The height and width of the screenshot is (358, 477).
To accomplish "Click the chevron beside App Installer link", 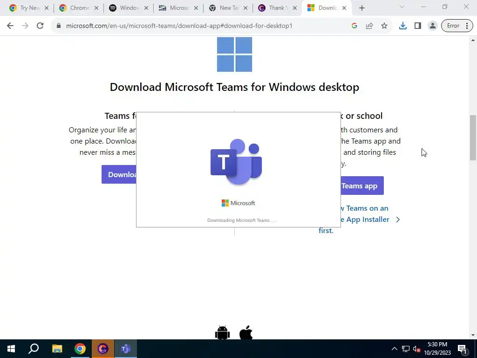I will coord(398,220).
